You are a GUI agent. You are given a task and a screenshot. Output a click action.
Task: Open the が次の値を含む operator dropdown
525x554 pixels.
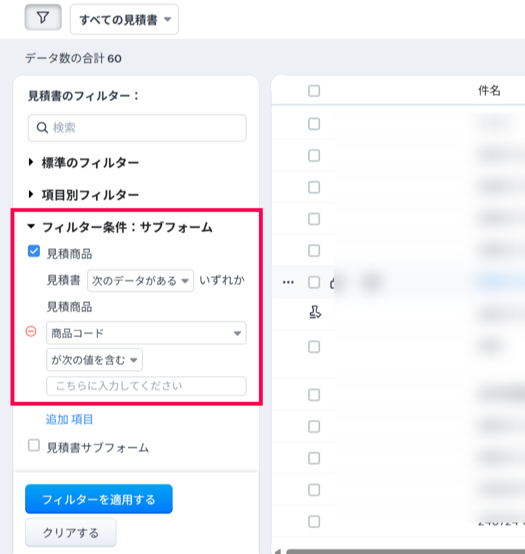pos(95,360)
